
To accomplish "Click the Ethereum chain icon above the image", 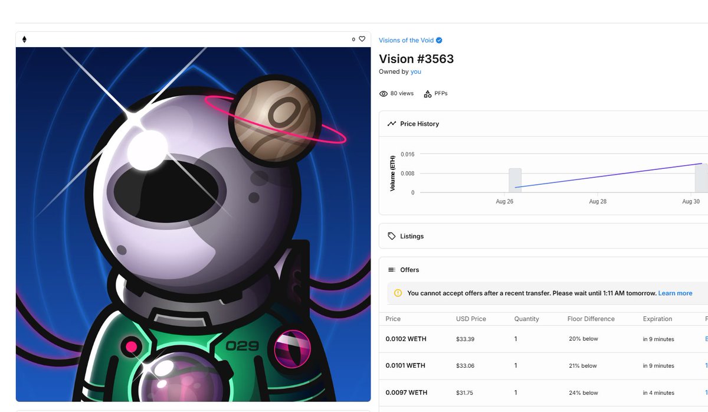I will coord(24,40).
